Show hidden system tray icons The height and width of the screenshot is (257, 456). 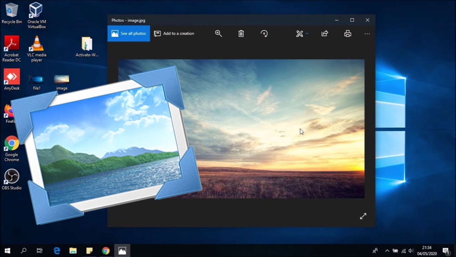[387, 251]
